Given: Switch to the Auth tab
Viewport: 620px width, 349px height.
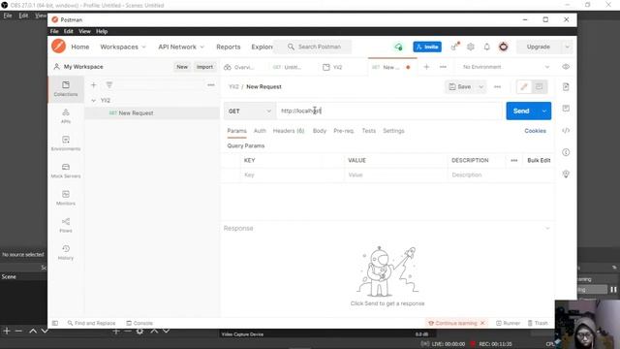Looking at the screenshot, I should pyautogui.click(x=260, y=131).
